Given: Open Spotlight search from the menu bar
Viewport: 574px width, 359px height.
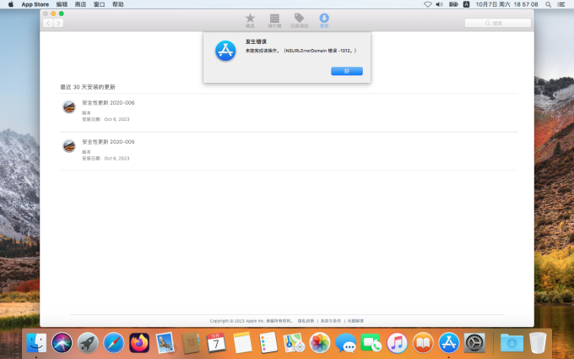Looking at the screenshot, I should [x=549, y=4].
